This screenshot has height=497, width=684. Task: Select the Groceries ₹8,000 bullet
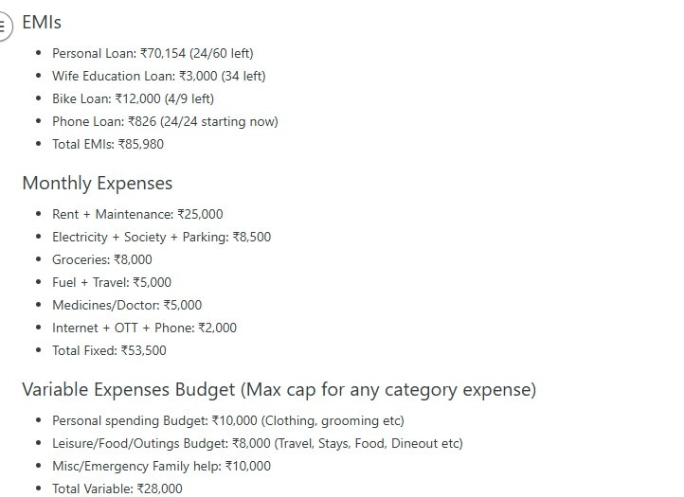pos(102,259)
